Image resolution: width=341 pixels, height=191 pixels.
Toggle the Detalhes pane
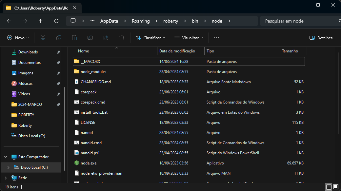[x=321, y=38]
